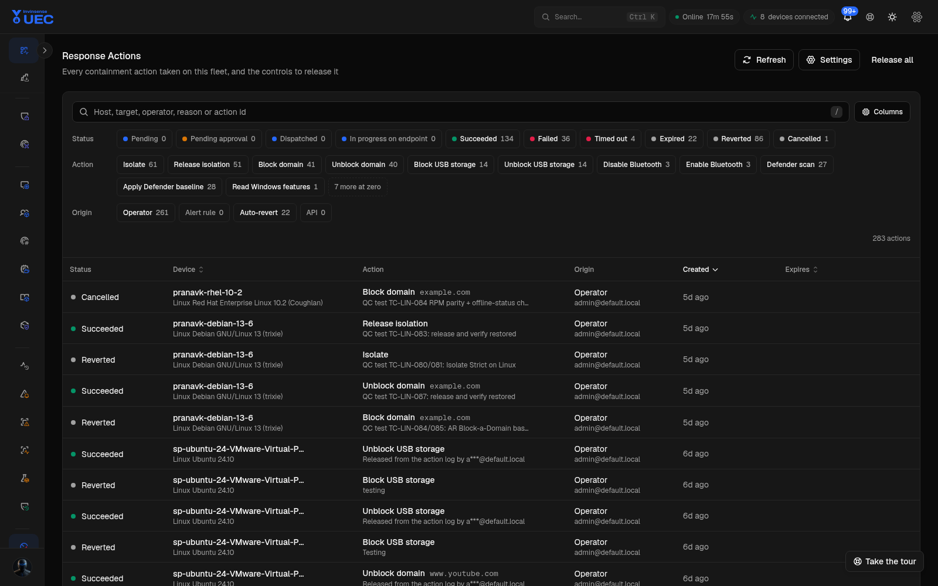Filter by the Apply Defender baseline 28 action

pos(169,187)
